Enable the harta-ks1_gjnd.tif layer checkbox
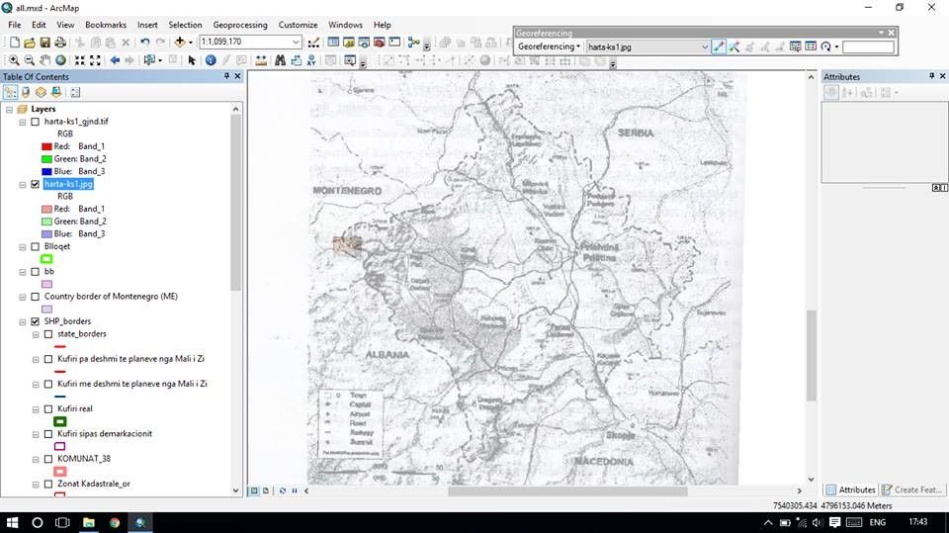Image resolution: width=949 pixels, height=533 pixels. tap(36, 121)
